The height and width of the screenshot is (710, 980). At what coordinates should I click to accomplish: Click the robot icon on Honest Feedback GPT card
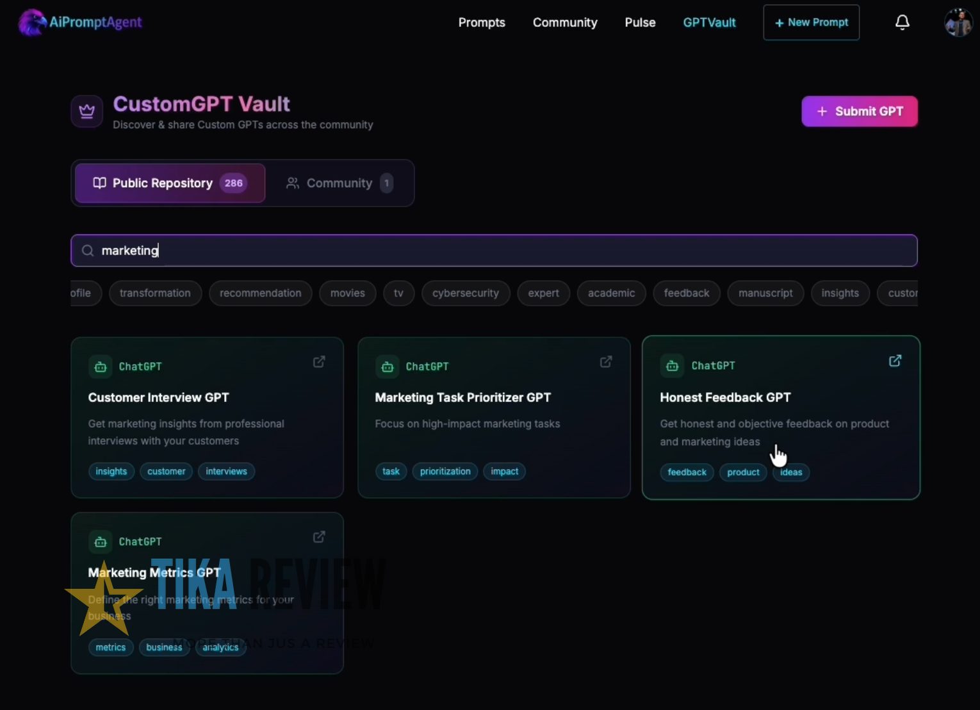tap(672, 365)
